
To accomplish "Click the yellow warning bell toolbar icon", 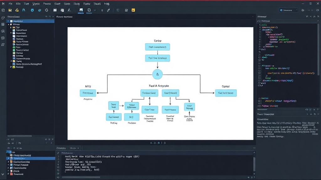I will pyautogui.click(x=17, y=10).
